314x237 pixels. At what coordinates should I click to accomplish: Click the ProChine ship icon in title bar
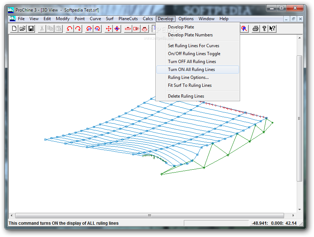[11, 10]
